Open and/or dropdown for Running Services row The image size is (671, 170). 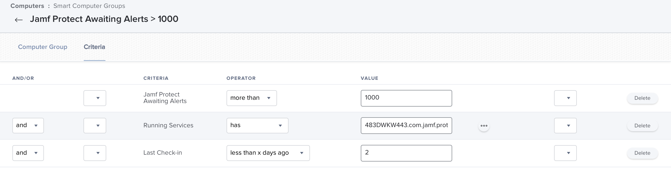[28, 125]
